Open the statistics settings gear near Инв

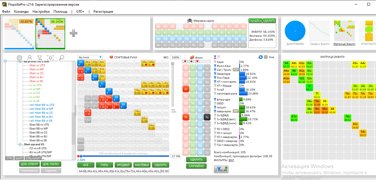pos(266,57)
